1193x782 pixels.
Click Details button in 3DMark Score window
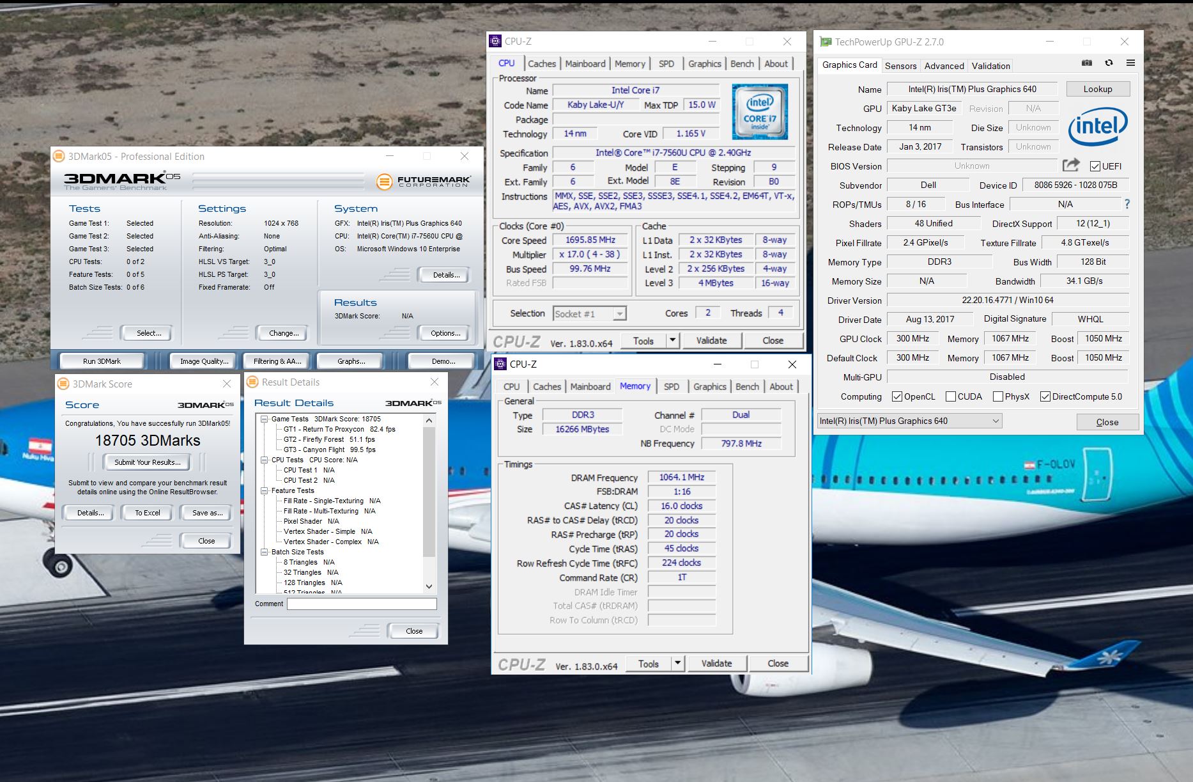point(90,513)
